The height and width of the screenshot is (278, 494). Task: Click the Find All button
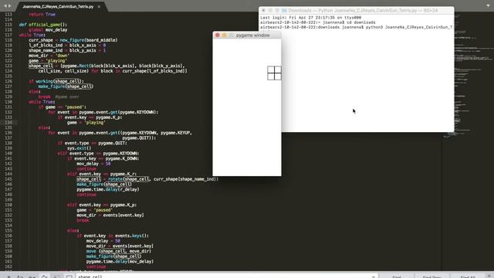(x=468, y=276)
